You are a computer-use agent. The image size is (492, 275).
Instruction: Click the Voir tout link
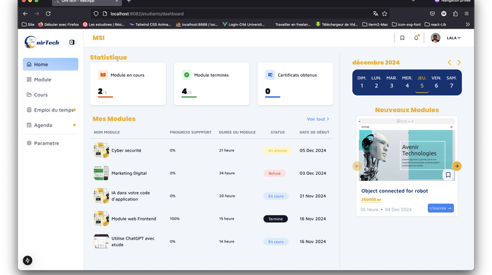(x=318, y=119)
